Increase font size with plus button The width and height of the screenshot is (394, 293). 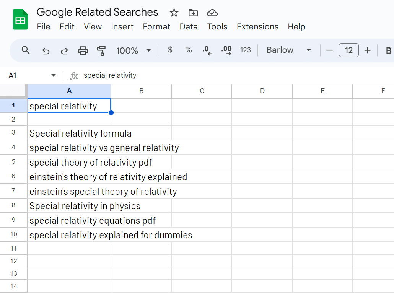point(368,50)
